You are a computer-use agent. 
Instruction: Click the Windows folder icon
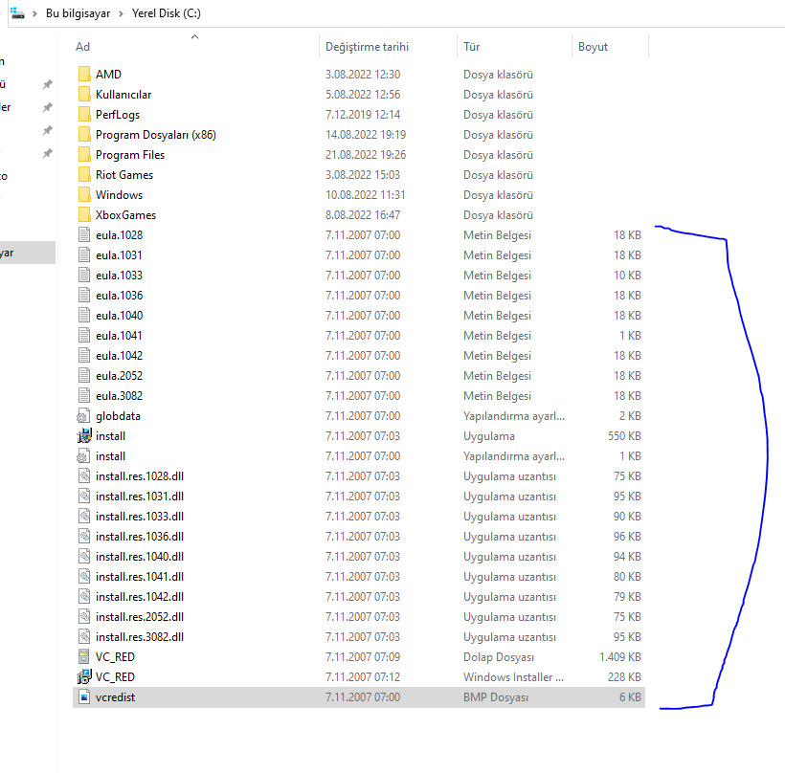(x=84, y=194)
